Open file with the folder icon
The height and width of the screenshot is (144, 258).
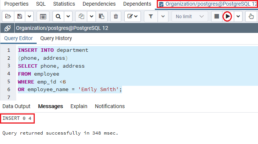click(x=8, y=17)
